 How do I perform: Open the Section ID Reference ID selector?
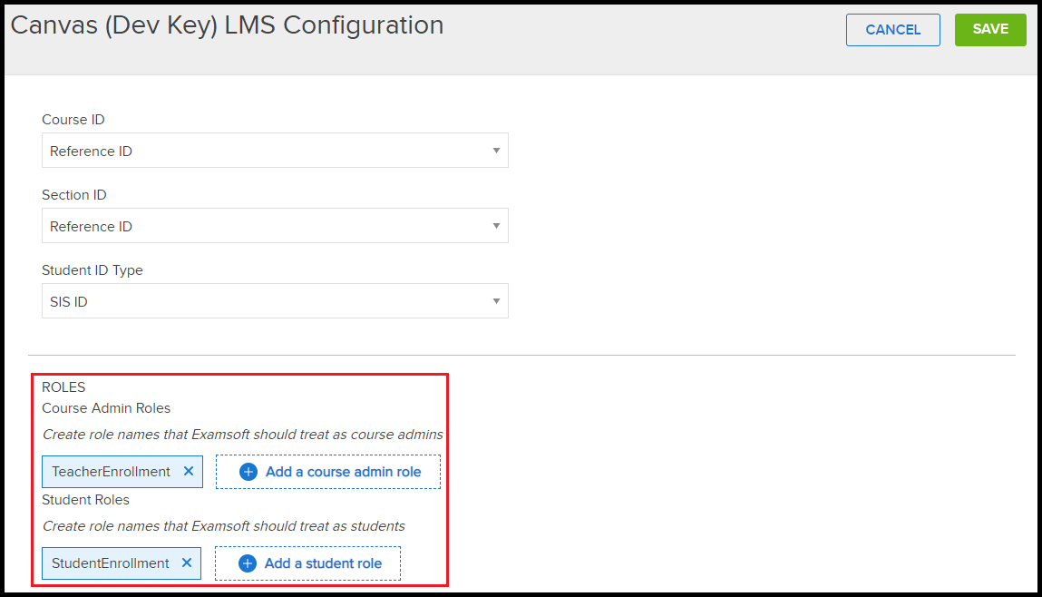pyautogui.click(x=275, y=226)
